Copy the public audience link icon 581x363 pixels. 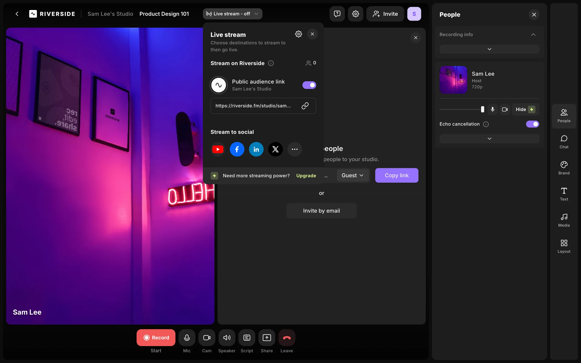click(x=305, y=106)
